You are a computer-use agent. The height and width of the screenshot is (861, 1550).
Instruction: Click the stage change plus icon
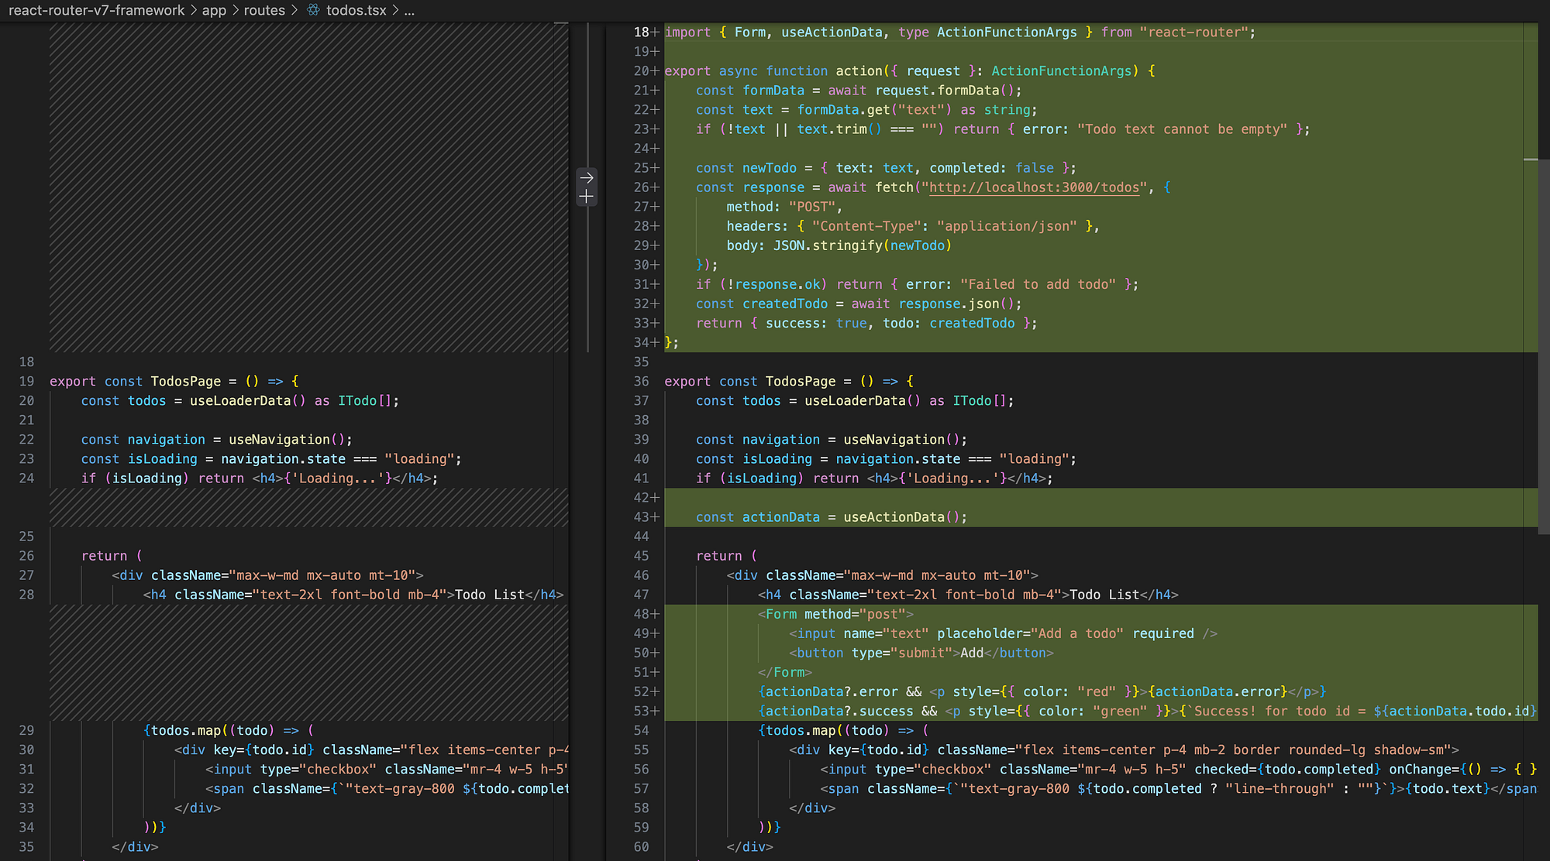tap(587, 197)
